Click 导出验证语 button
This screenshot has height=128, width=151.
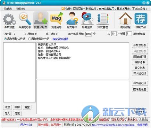(x=140, y=83)
